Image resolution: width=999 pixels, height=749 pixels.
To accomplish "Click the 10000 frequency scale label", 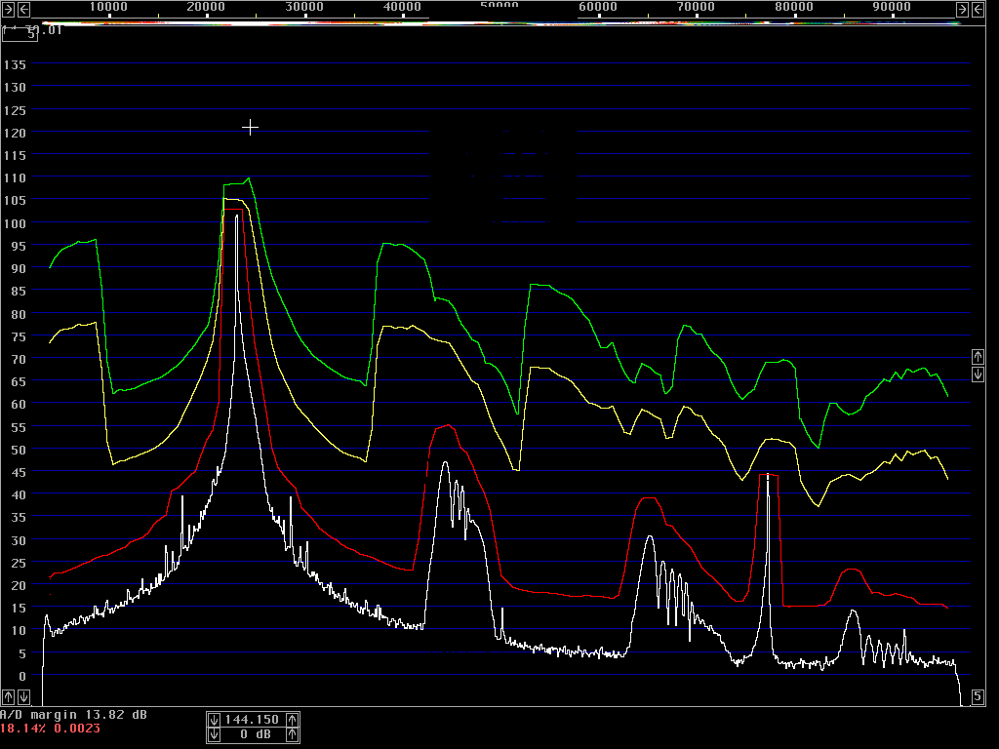I will click(108, 7).
